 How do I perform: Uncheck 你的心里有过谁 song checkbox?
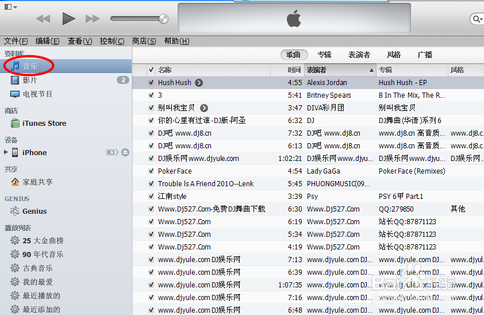coord(151,121)
